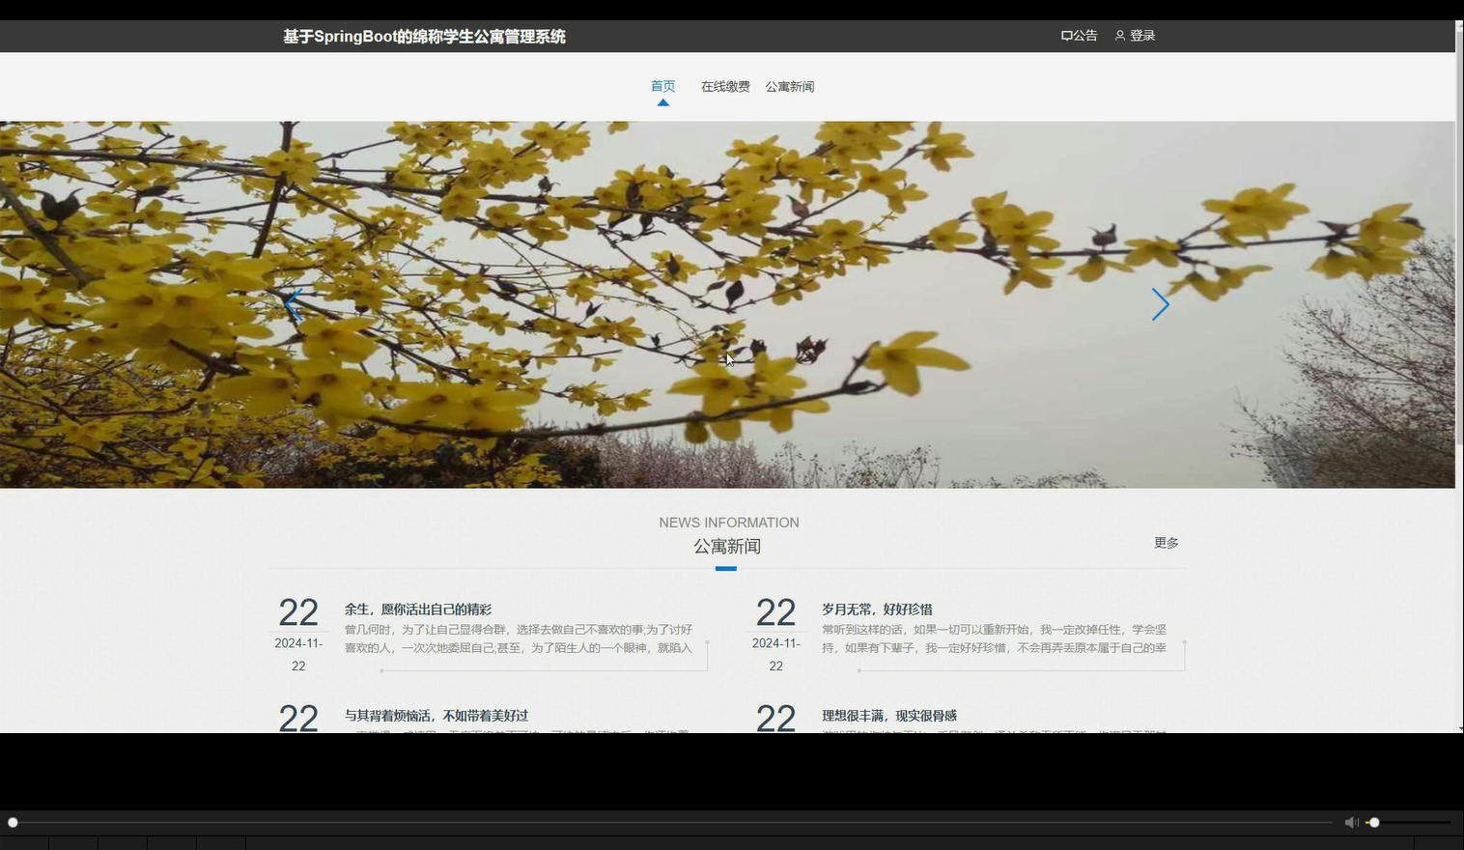Mute the video using the speaker icon

(1351, 822)
